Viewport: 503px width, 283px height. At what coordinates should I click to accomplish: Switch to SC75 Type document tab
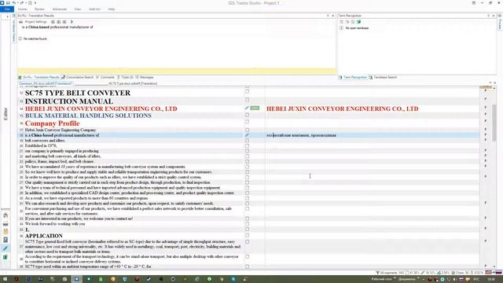[133, 84]
